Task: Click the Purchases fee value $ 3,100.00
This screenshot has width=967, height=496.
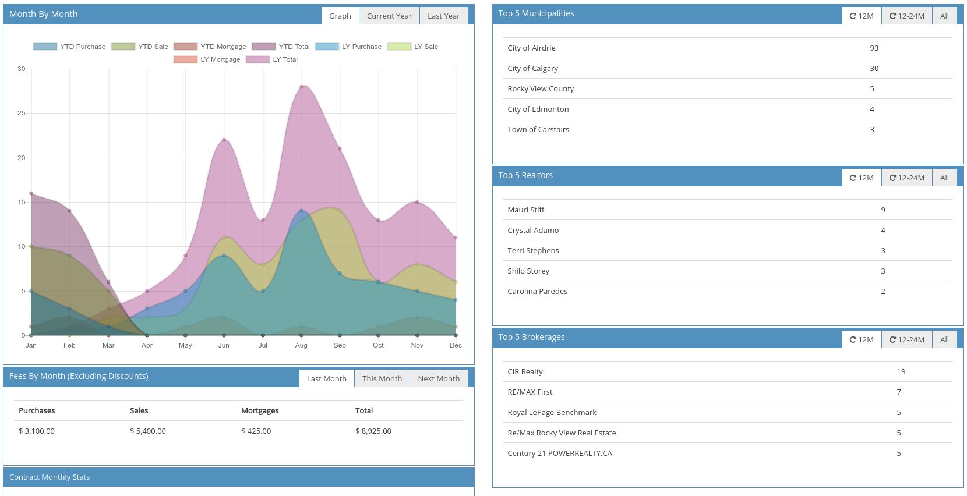Action: 37,431
